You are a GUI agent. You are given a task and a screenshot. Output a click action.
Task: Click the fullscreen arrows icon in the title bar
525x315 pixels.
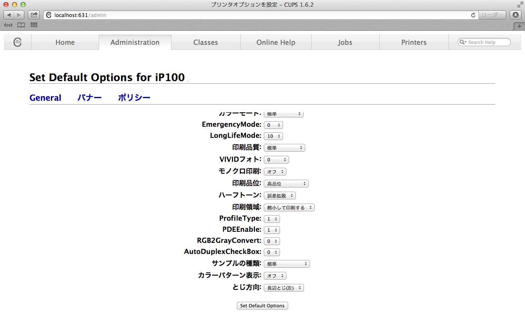(519, 4)
